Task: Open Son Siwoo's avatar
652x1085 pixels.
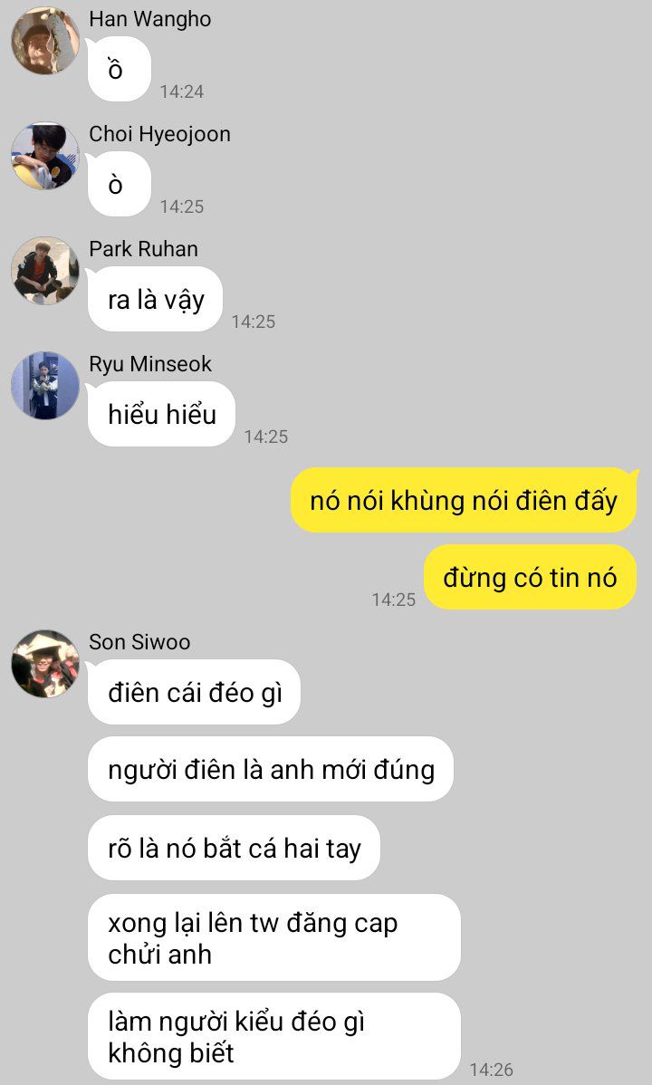Action: (45, 664)
